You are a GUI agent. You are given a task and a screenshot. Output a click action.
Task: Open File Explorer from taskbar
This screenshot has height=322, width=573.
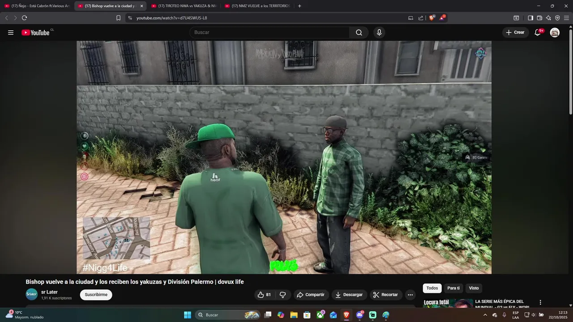pos(294,315)
